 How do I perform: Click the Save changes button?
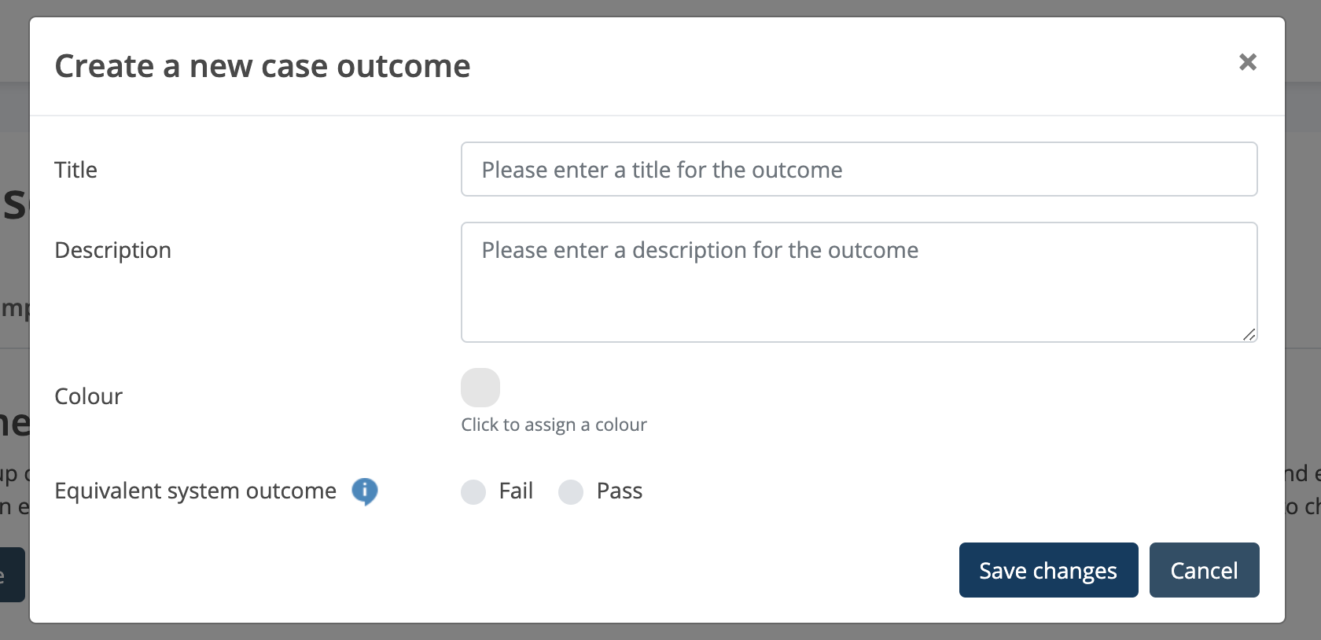[1048, 570]
